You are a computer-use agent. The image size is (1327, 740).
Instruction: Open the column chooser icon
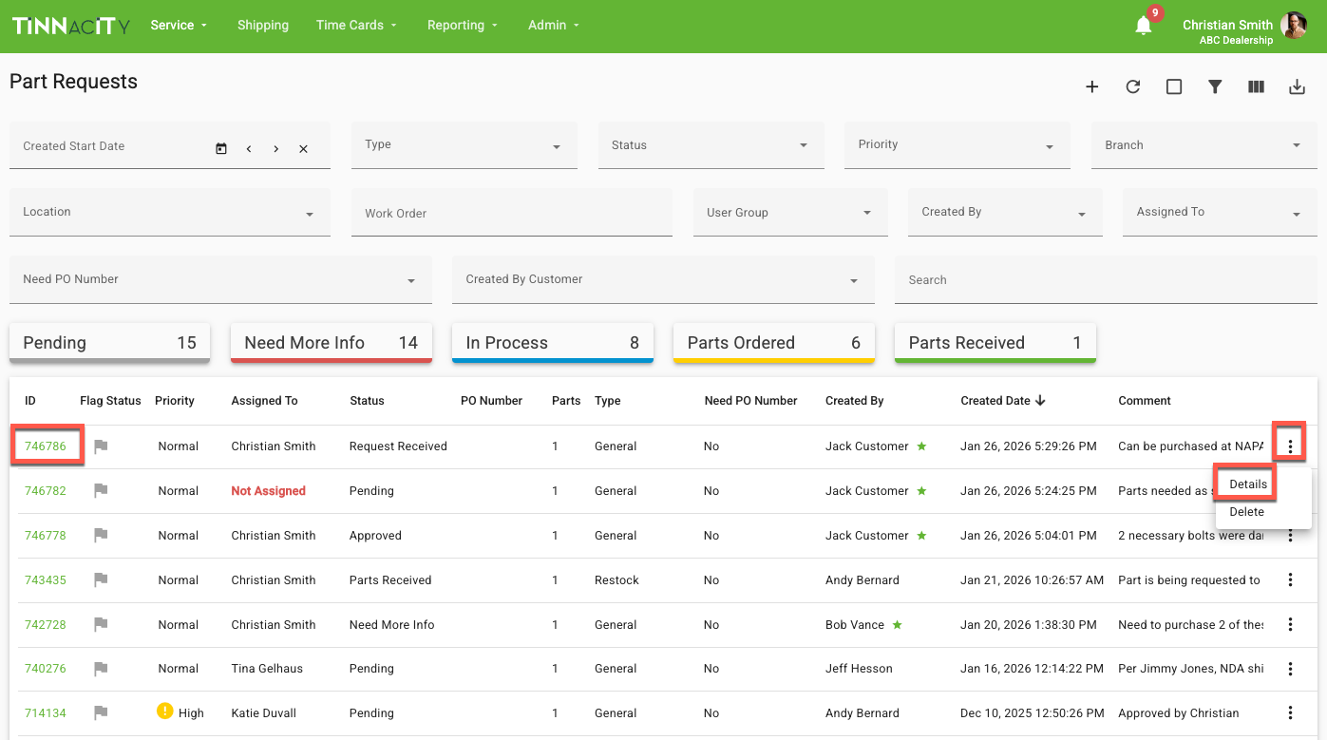[1256, 87]
